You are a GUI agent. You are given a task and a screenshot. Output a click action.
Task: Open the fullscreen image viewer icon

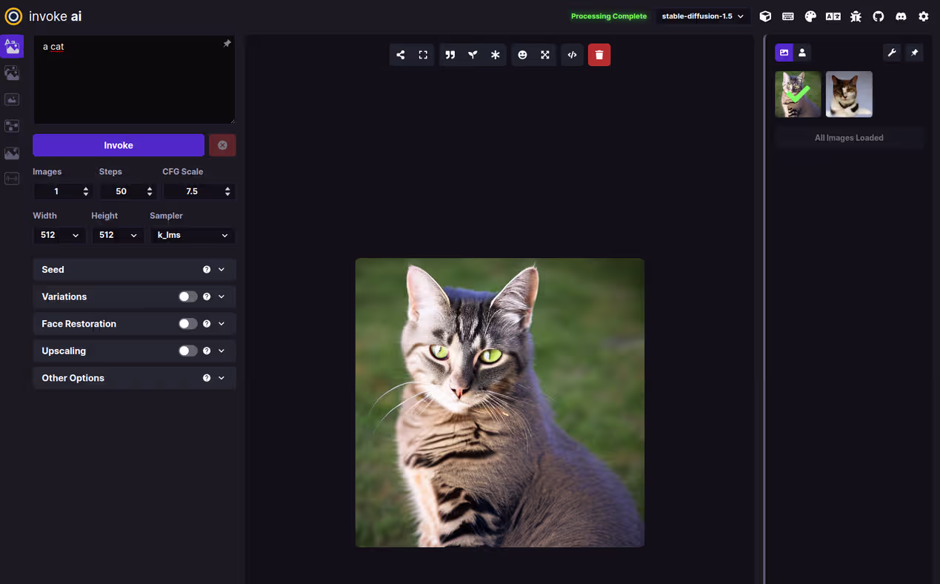(x=423, y=55)
